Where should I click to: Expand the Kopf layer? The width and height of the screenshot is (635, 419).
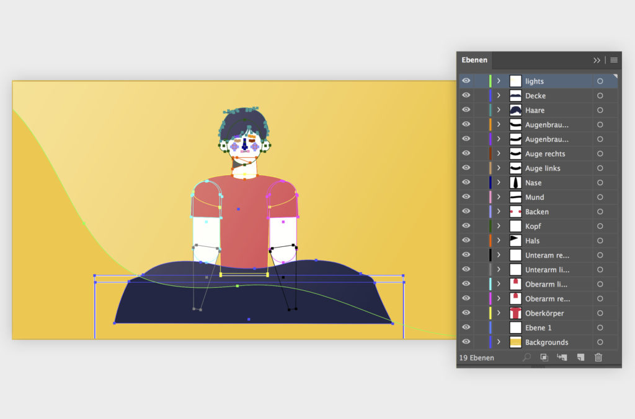click(x=499, y=226)
